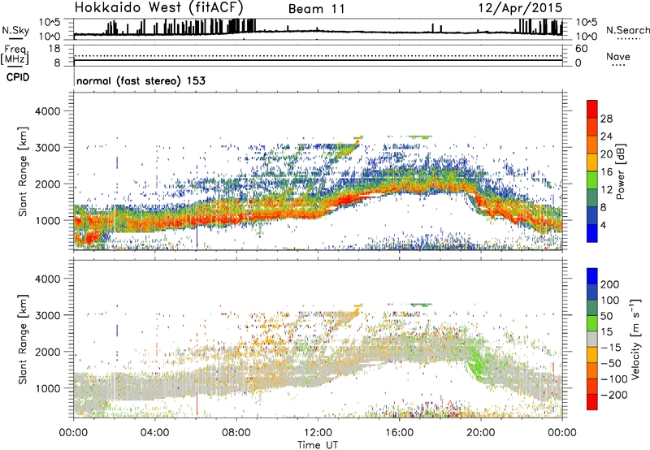Click the '60' Nave axis value
650x450 pixels.
tap(581, 49)
